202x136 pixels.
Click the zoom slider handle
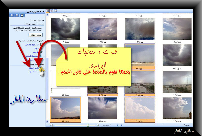coord(88,125)
